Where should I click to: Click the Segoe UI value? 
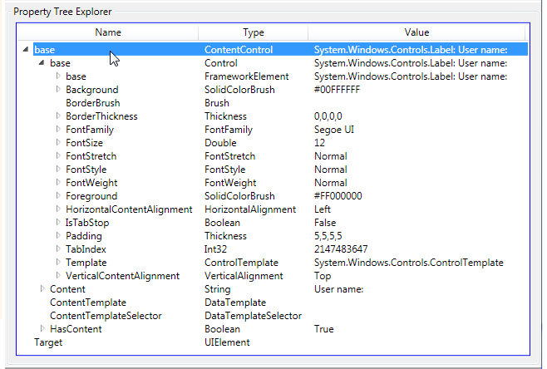pos(334,130)
